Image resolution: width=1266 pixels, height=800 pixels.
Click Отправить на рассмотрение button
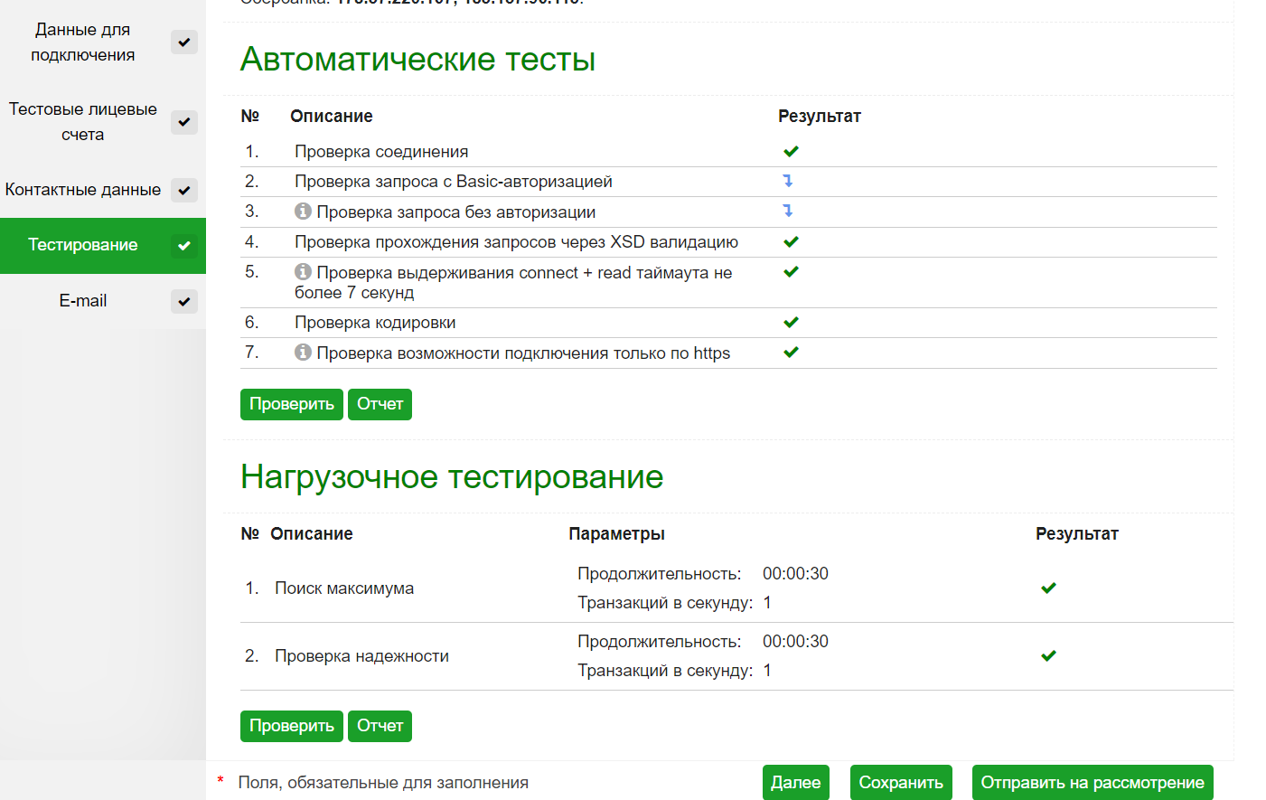pyautogui.click(x=1092, y=783)
